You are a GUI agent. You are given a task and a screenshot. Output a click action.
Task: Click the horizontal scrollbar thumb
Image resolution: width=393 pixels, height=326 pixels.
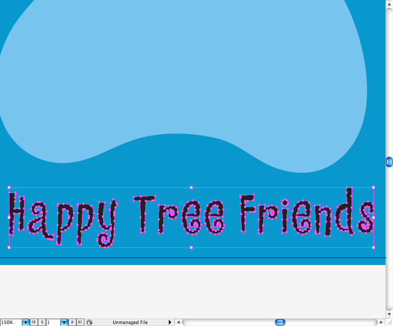pos(280,322)
